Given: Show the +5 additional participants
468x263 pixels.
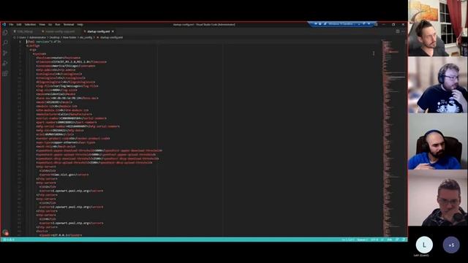Looking at the screenshot, I should click(x=451, y=245).
